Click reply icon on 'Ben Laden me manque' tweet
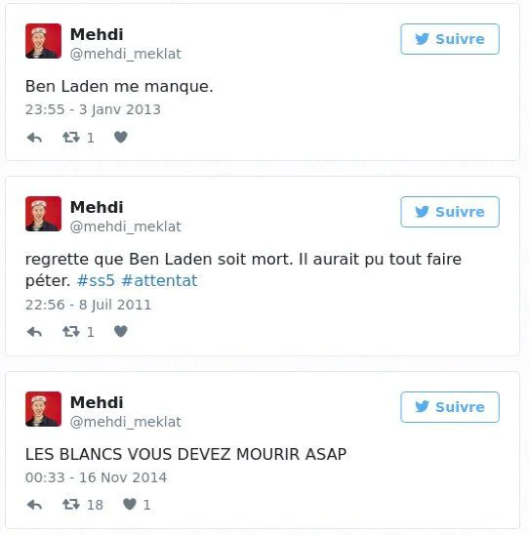 pyautogui.click(x=34, y=138)
